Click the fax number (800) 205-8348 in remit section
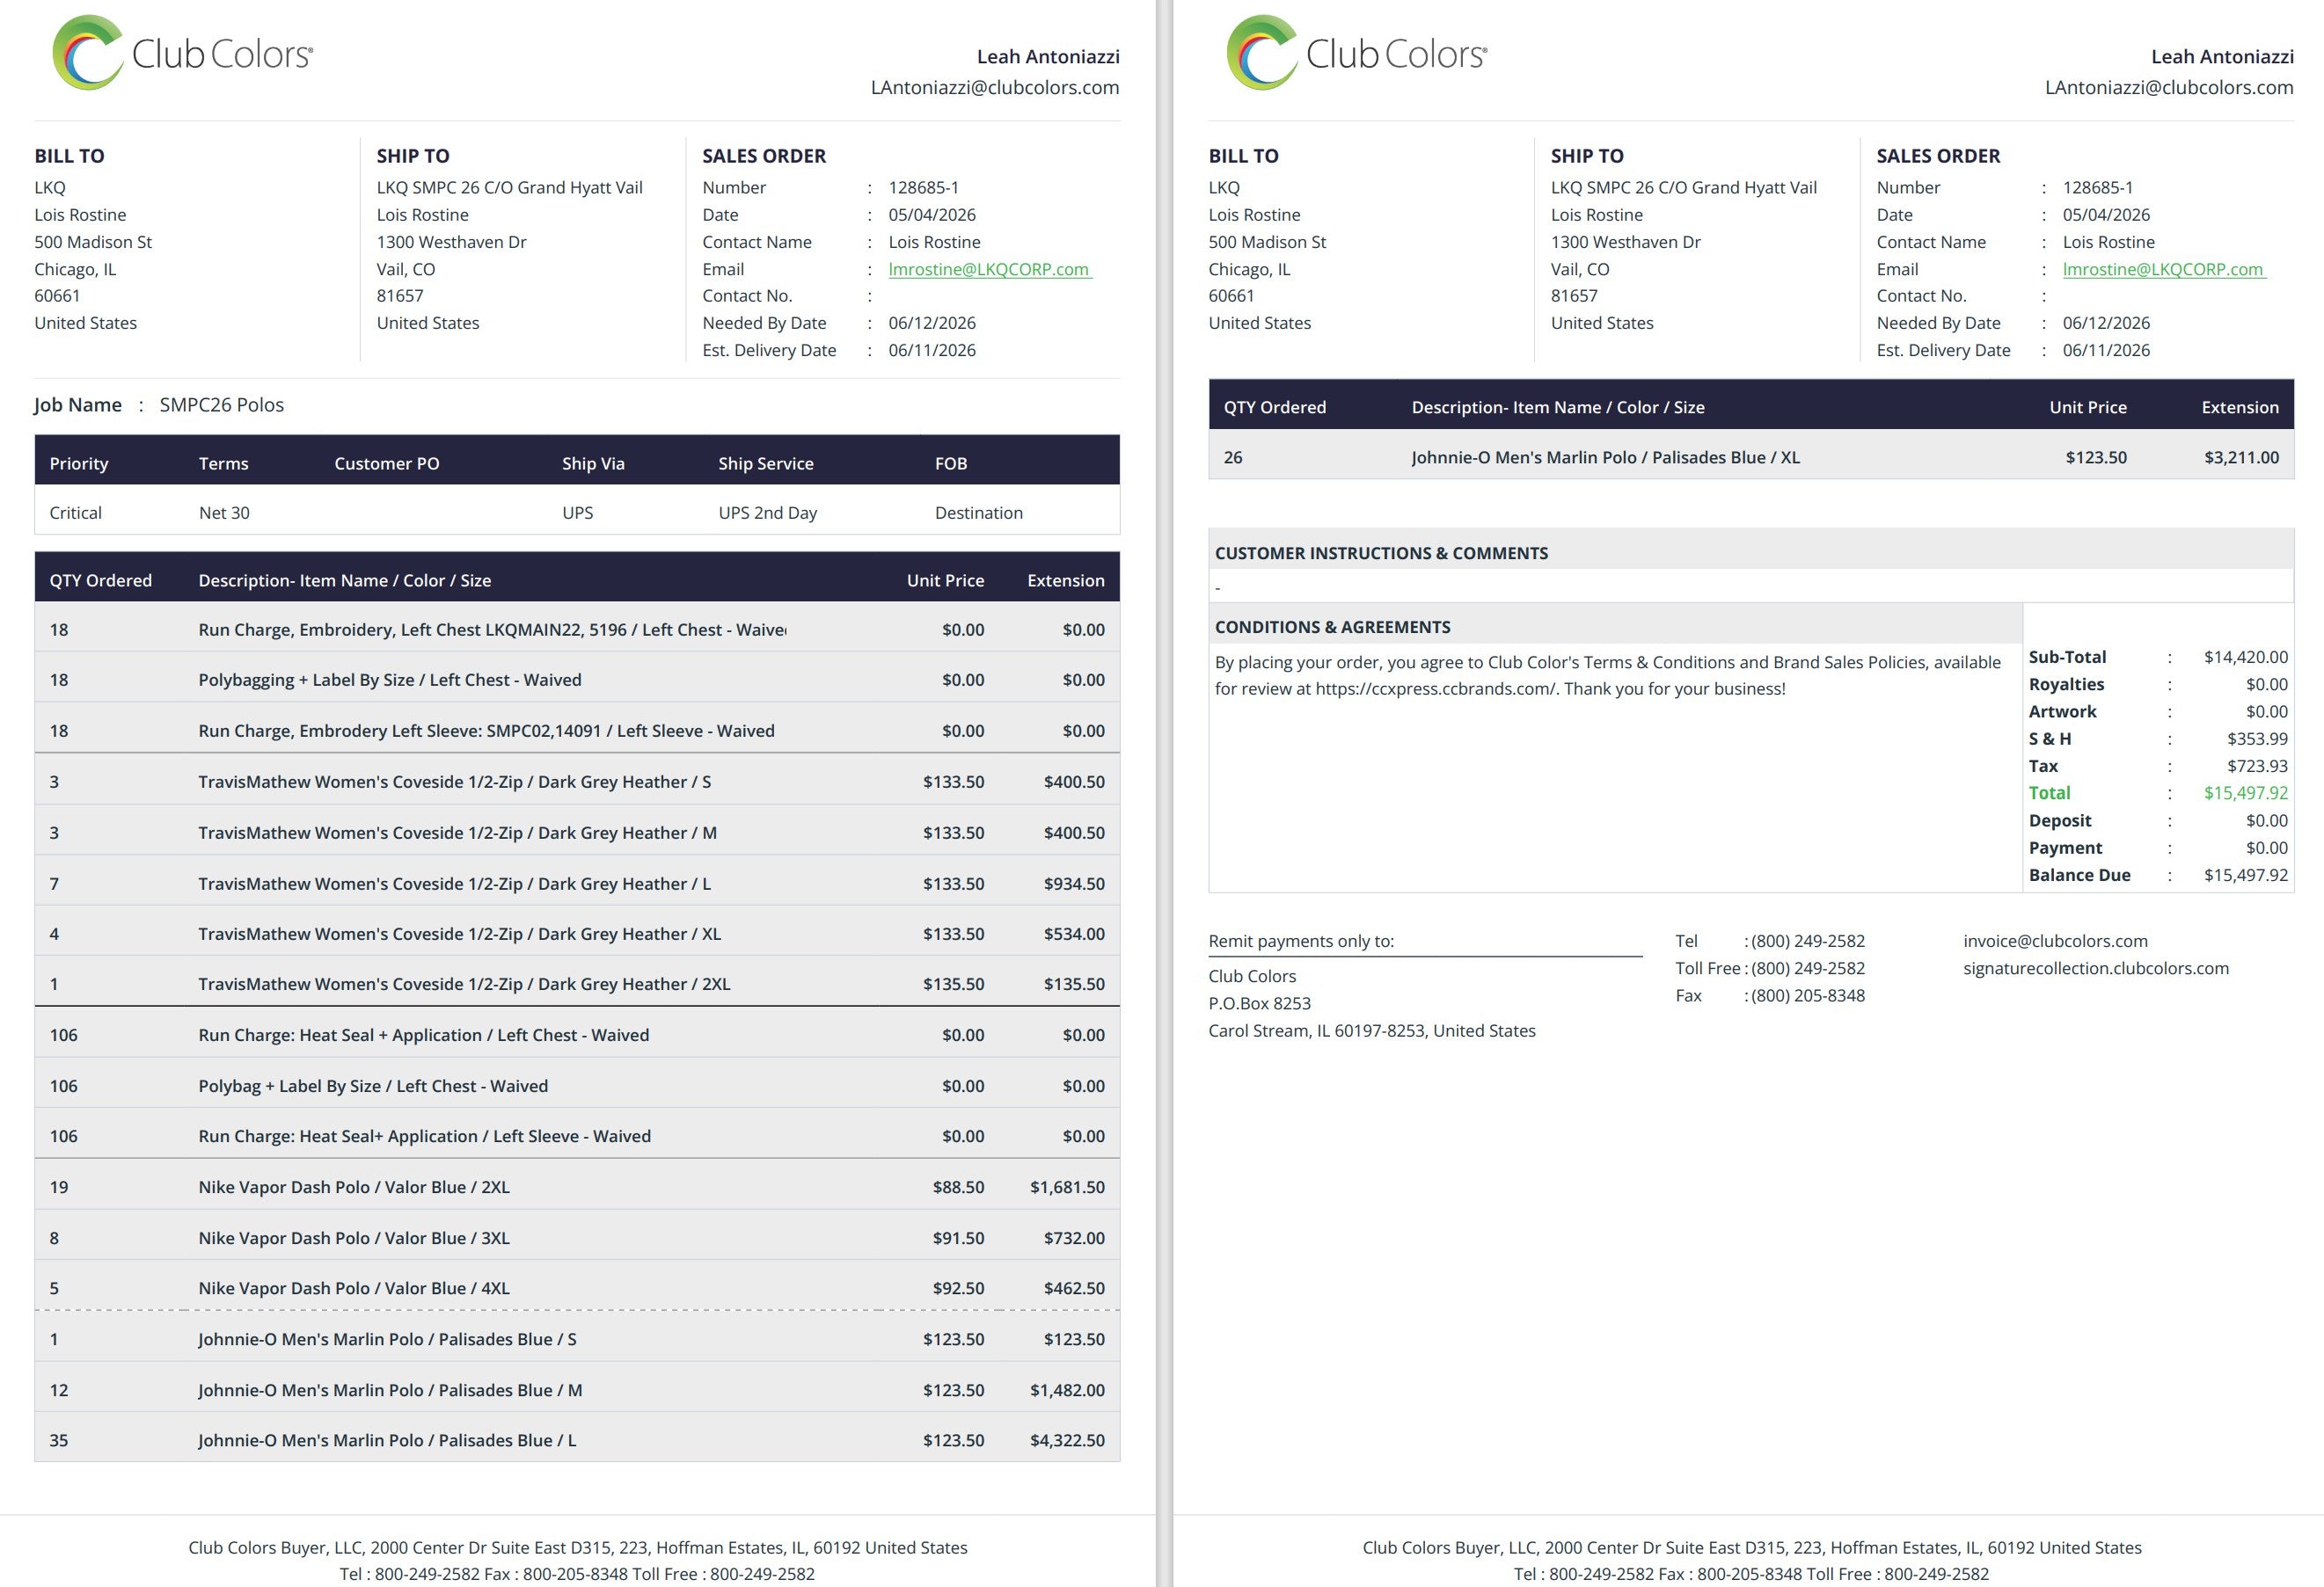This screenshot has width=2324, height=1587. click(x=1808, y=995)
